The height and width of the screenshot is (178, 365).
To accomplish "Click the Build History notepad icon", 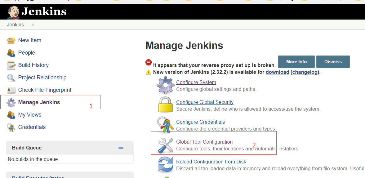I will tap(11, 65).
